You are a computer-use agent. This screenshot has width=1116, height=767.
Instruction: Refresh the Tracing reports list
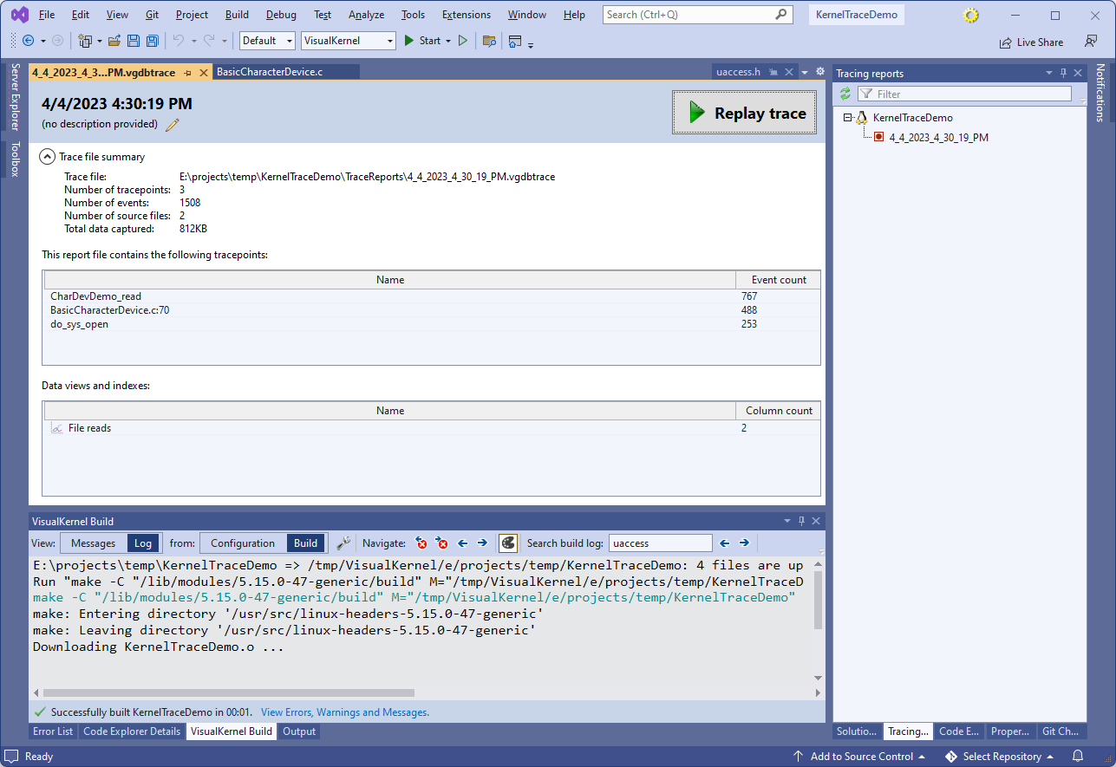[x=845, y=94]
